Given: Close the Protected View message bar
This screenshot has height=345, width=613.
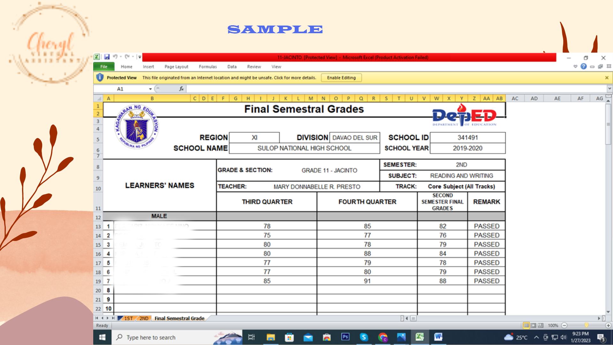Looking at the screenshot, I should coord(607,78).
